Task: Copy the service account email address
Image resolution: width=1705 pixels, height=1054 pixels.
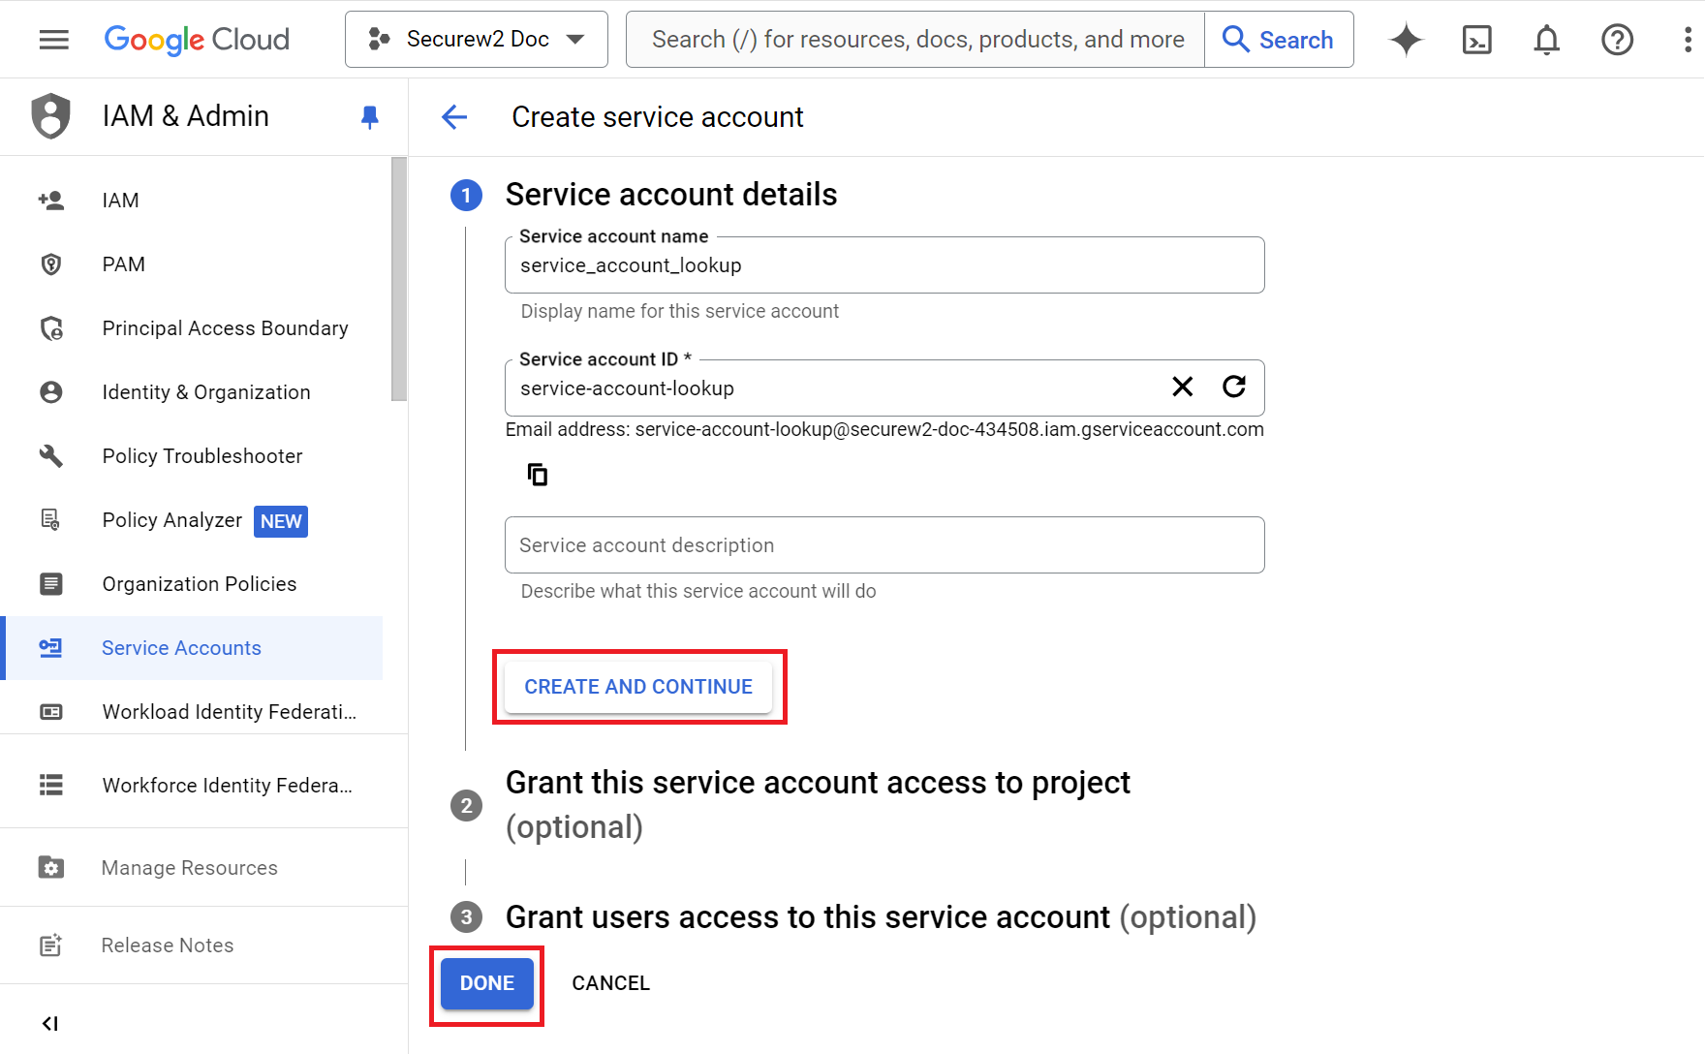Action: (538, 475)
